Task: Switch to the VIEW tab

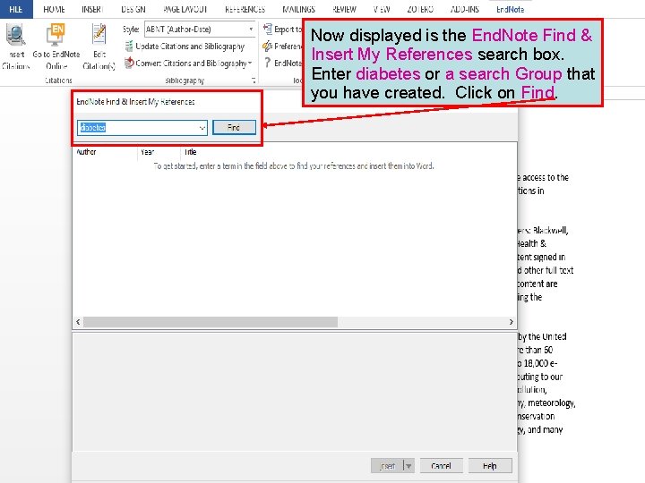Action: (382, 9)
